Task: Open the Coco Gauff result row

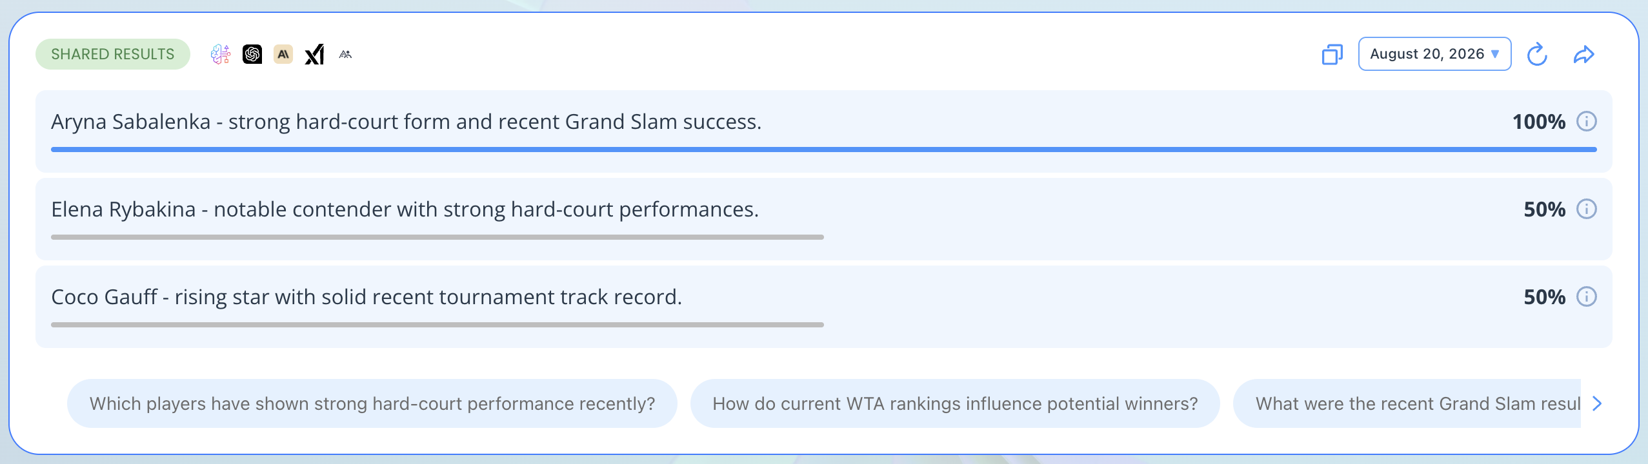Action: pos(824,307)
